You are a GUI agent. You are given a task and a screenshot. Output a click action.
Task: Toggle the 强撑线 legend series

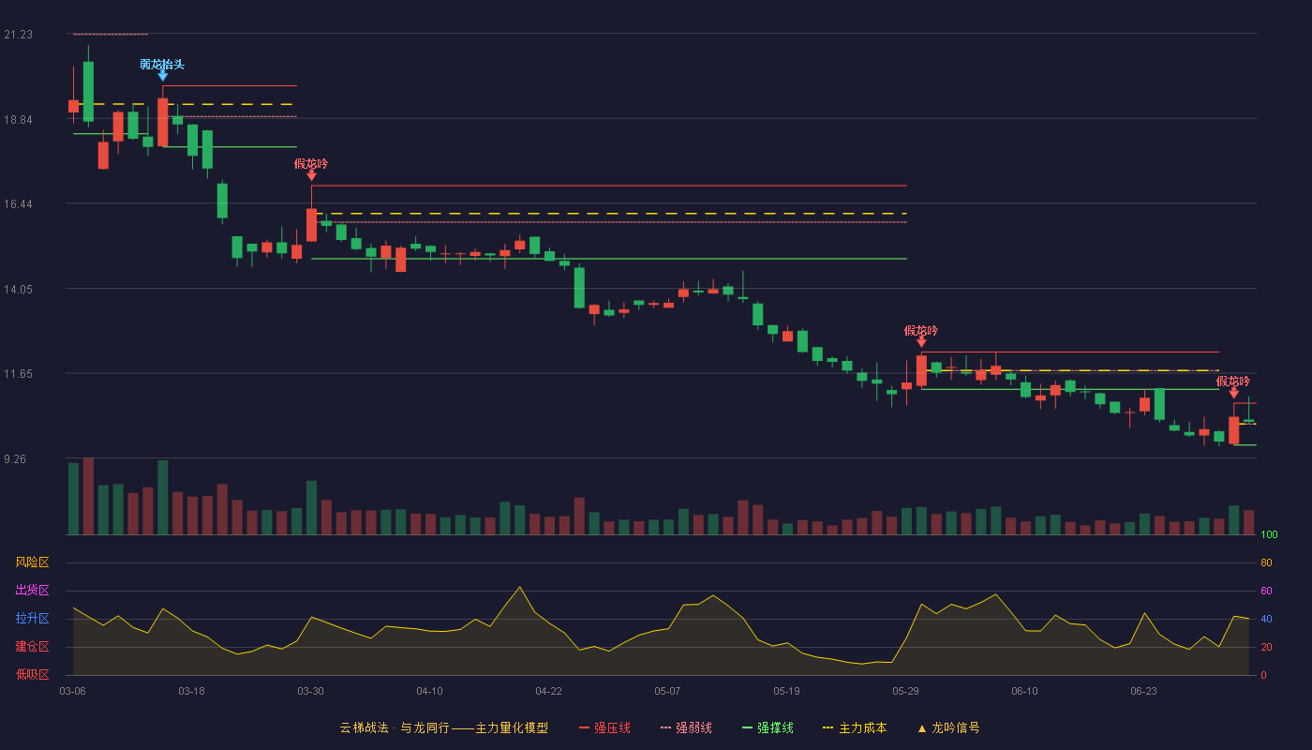coord(768,727)
